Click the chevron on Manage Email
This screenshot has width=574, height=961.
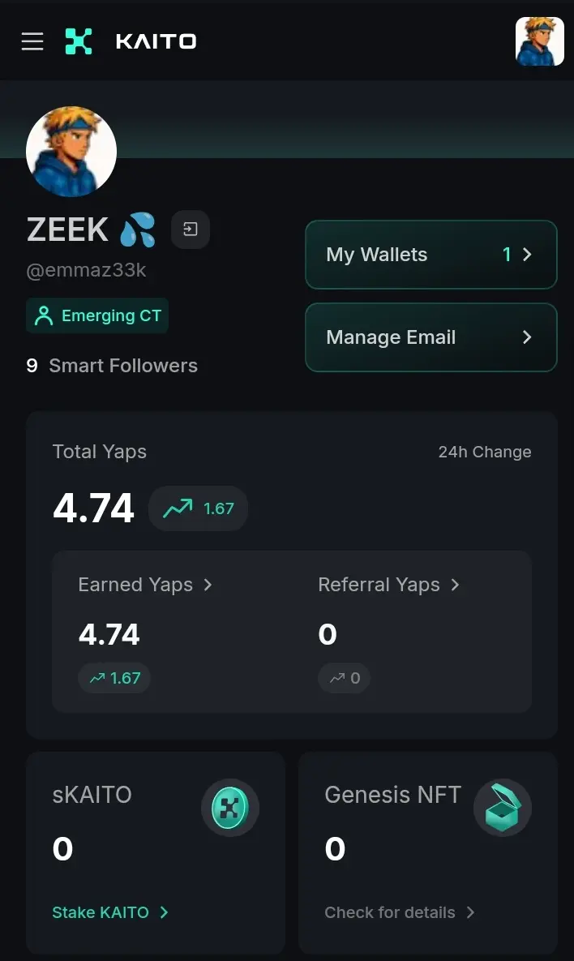[x=527, y=337]
